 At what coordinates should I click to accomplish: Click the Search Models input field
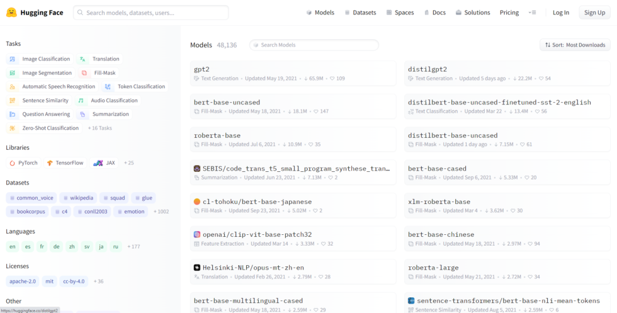click(x=315, y=45)
